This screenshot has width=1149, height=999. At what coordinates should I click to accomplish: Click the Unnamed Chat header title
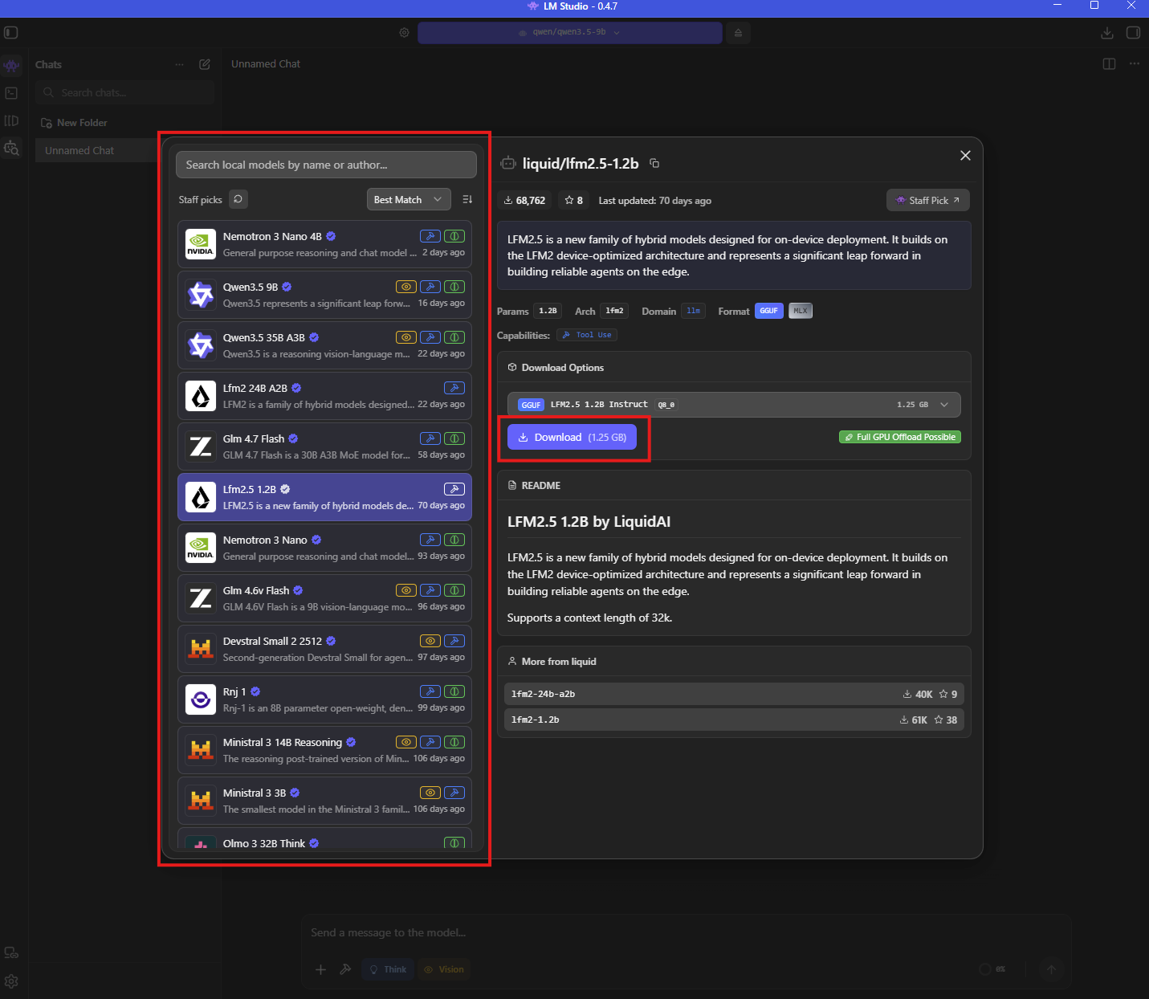(266, 64)
